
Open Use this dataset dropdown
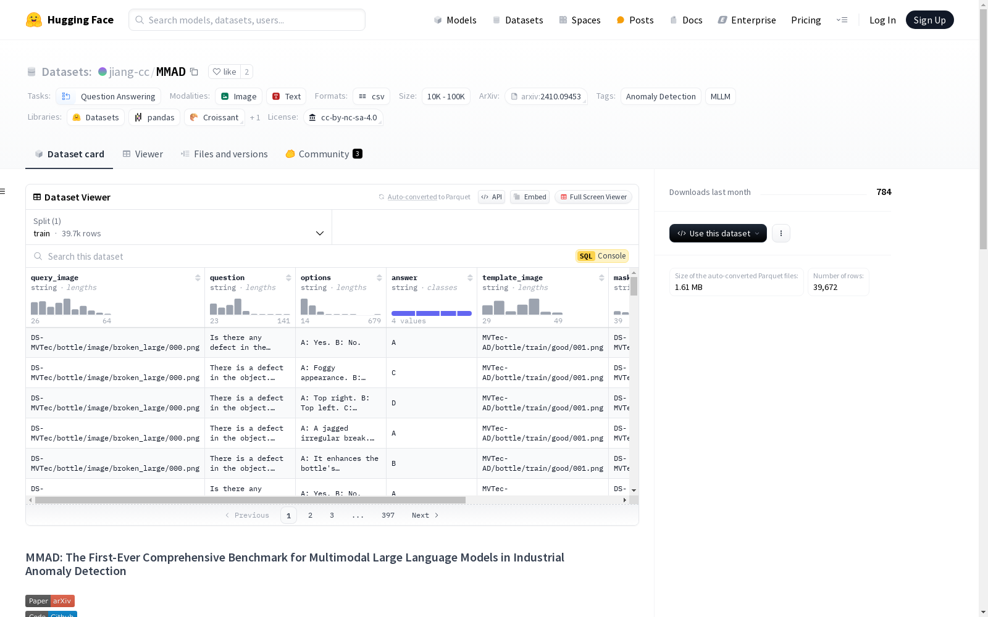(x=718, y=233)
